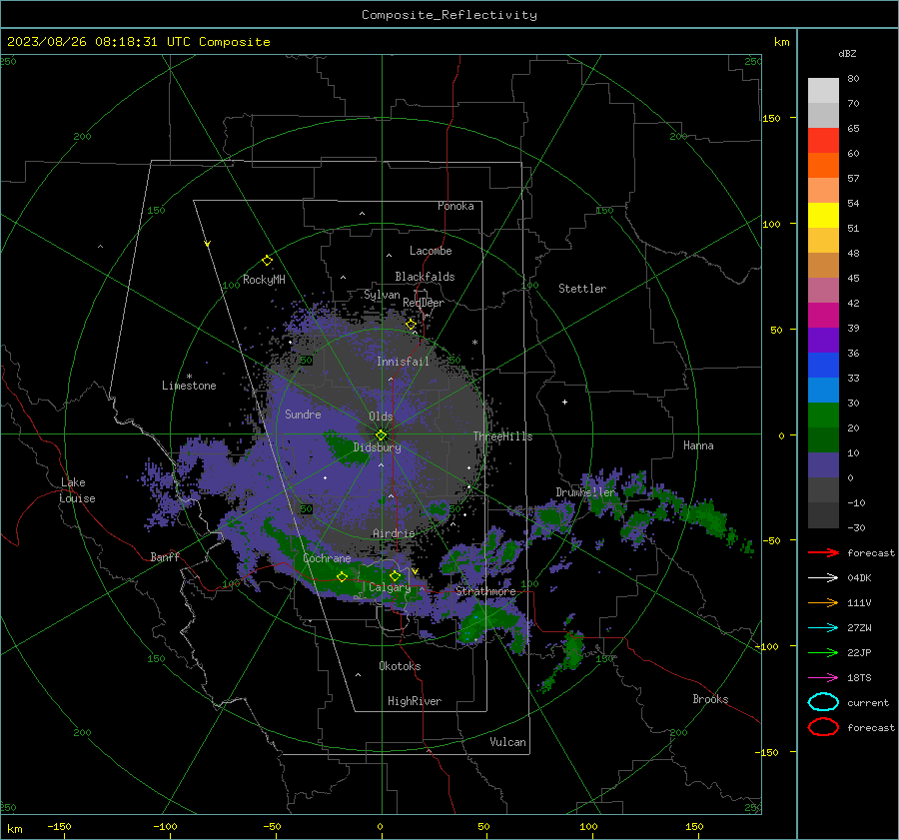This screenshot has height=840, width=899.
Task: Click the Lake Louise label
Action: (77, 490)
